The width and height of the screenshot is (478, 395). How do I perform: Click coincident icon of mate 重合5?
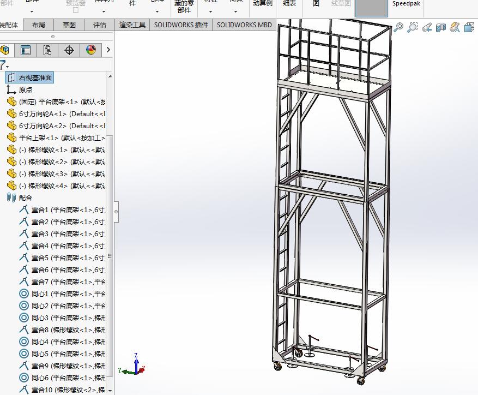tap(24, 258)
